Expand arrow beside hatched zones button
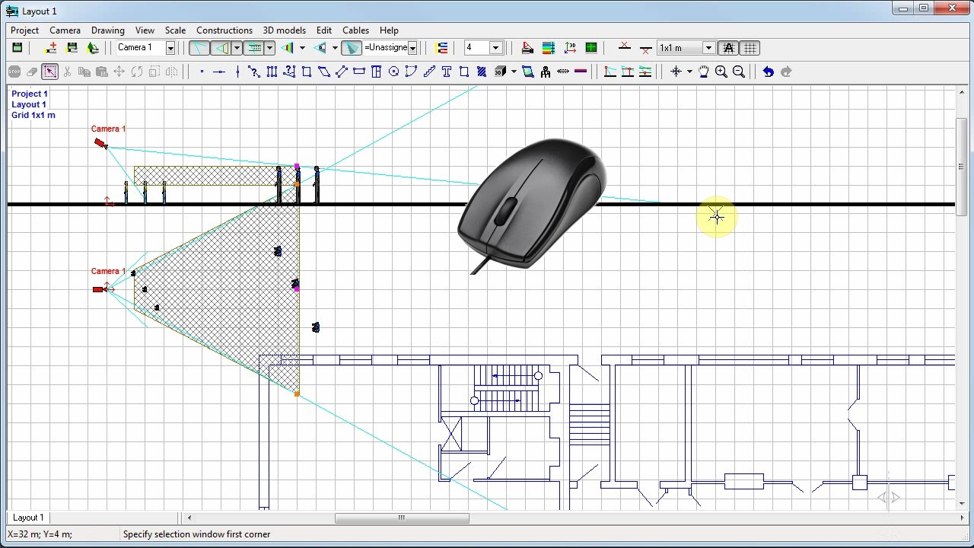Viewport: 974px width, 548px height. pos(269,47)
